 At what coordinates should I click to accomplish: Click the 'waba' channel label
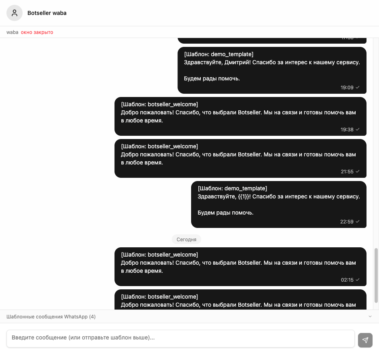click(12, 32)
